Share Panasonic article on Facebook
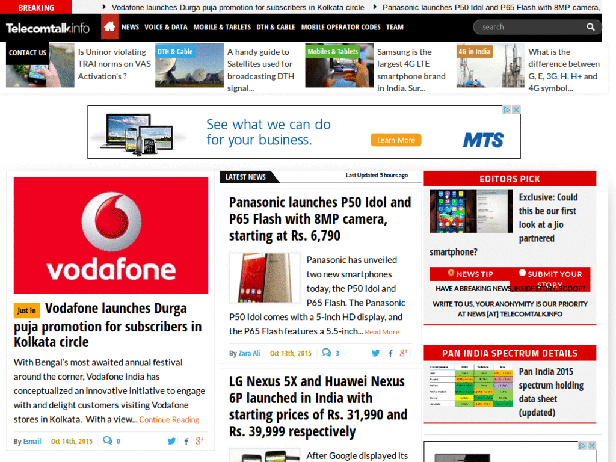The height and width of the screenshot is (462, 616). 390,353
